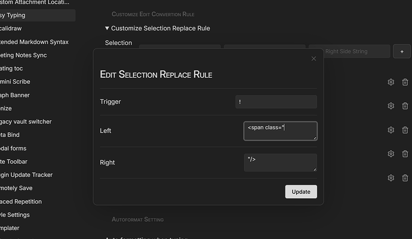Click into the Right text area

(280, 163)
